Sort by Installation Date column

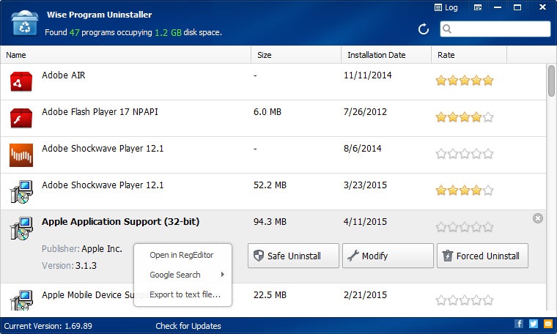[x=386, y=55]
